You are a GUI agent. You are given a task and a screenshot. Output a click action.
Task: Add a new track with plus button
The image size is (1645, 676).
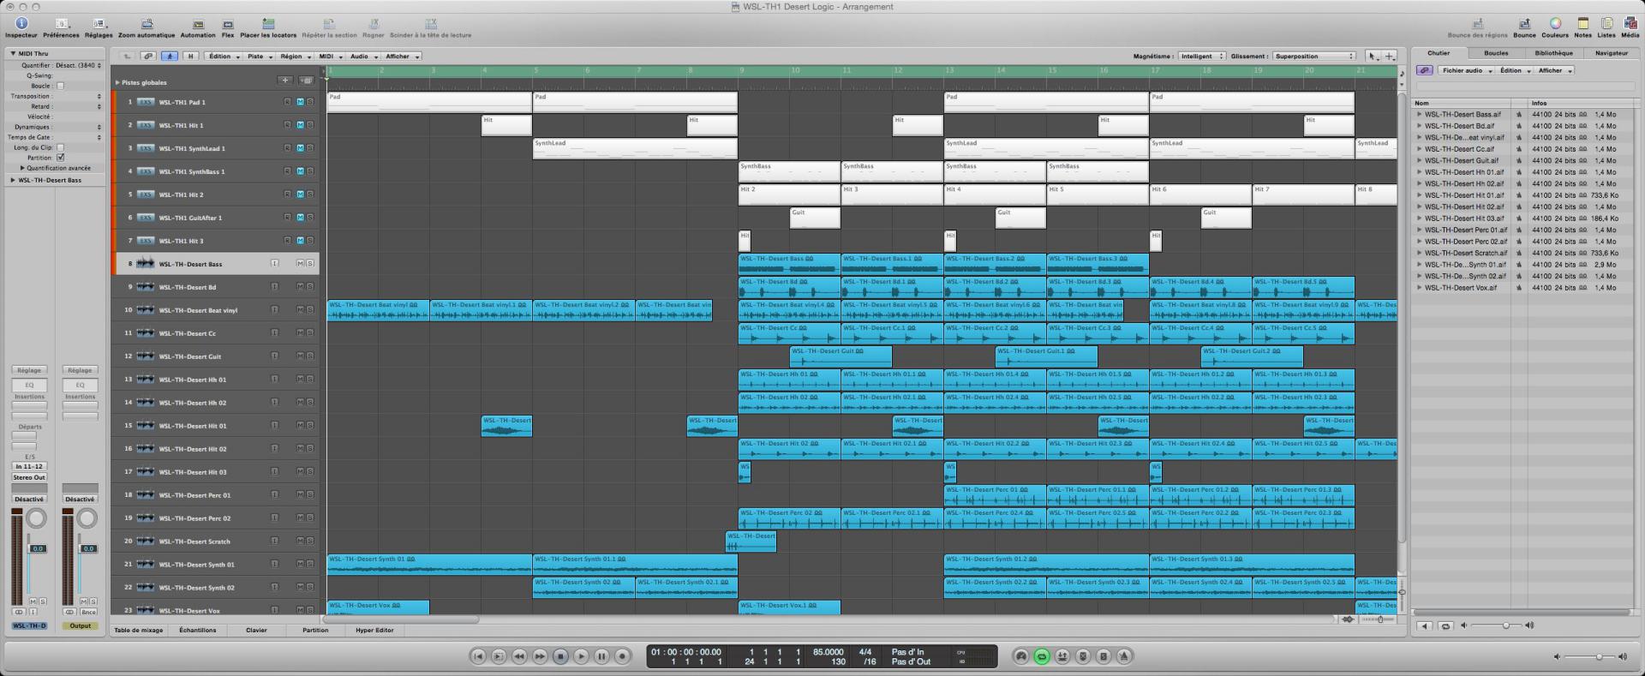285,81
